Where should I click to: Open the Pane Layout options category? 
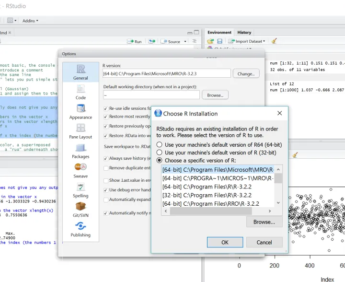(80, 131)
